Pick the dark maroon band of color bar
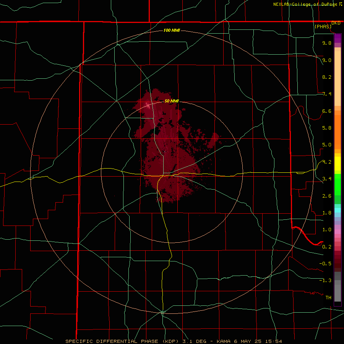344x344 pixels. [x=338, y=261]
